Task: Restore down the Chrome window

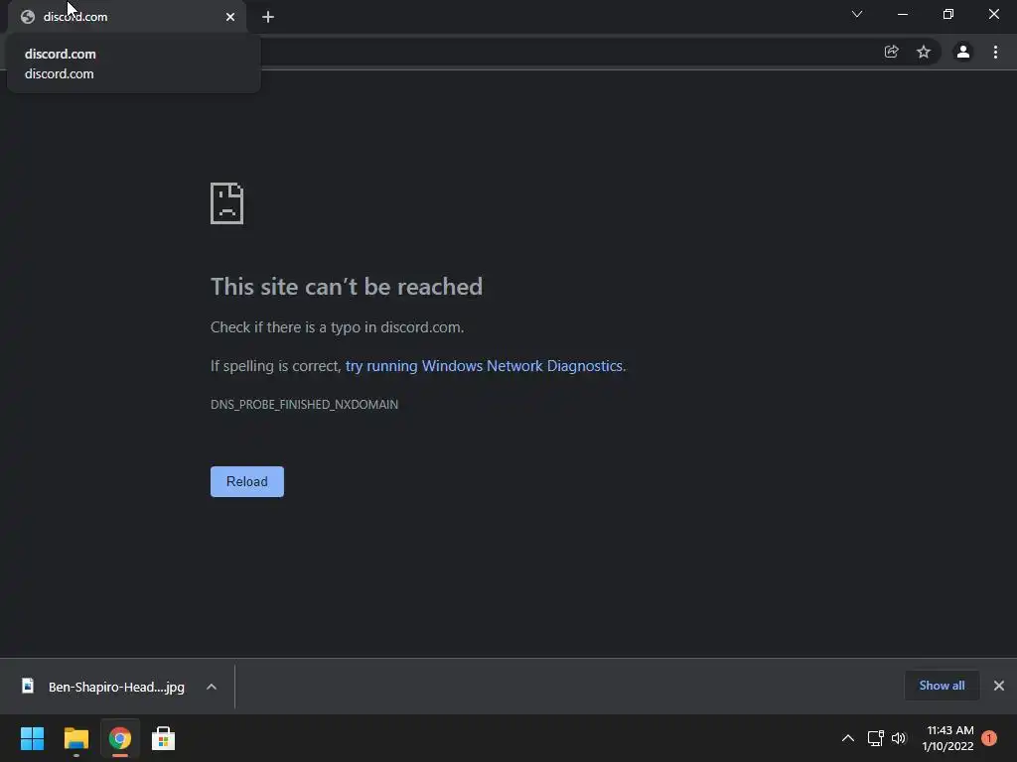Action: [x=948, y=14]
